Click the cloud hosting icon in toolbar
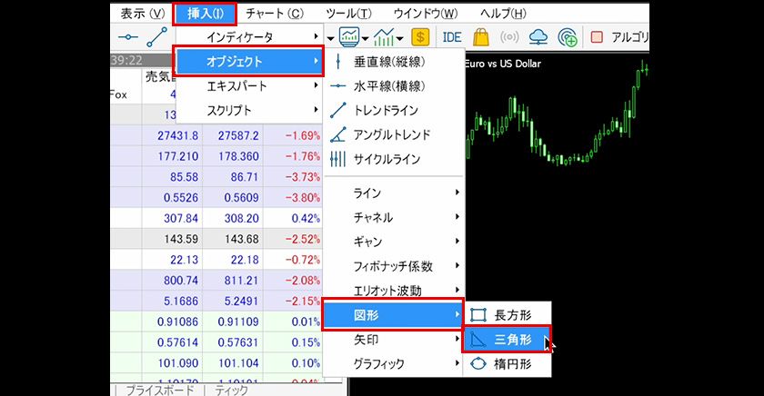764x396 pixels. 539,37
